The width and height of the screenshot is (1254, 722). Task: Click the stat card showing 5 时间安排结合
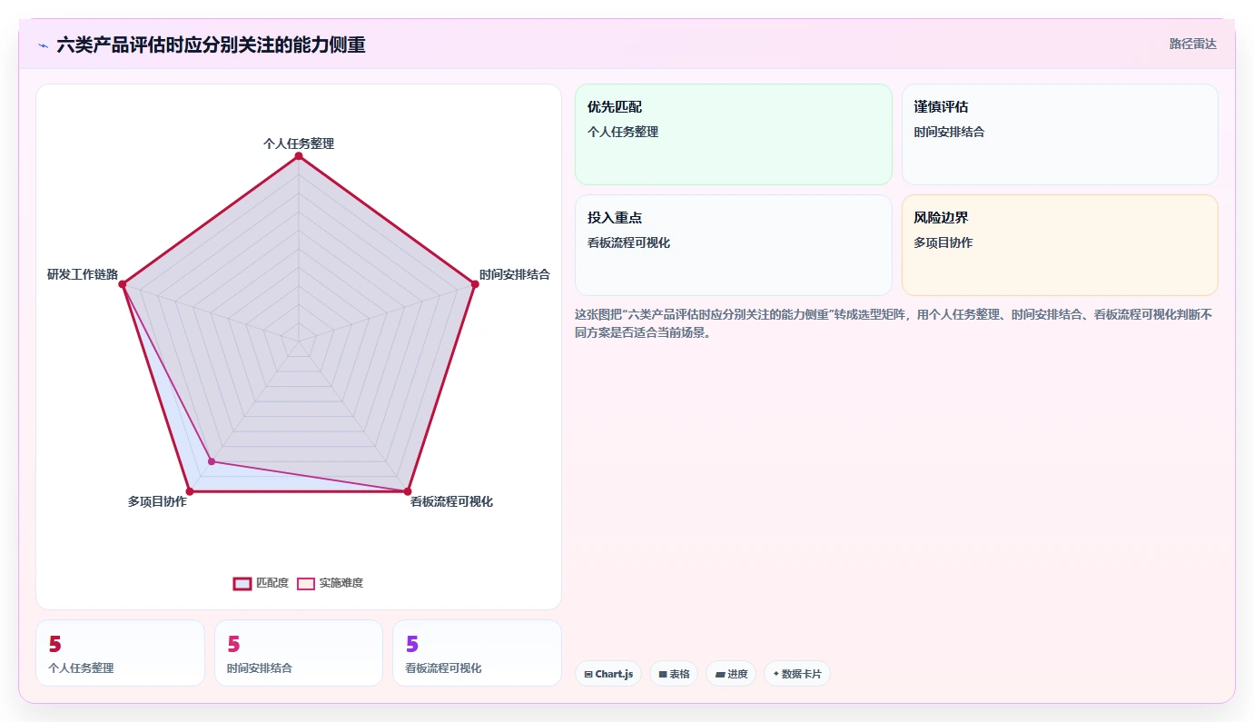click(299, 653)
